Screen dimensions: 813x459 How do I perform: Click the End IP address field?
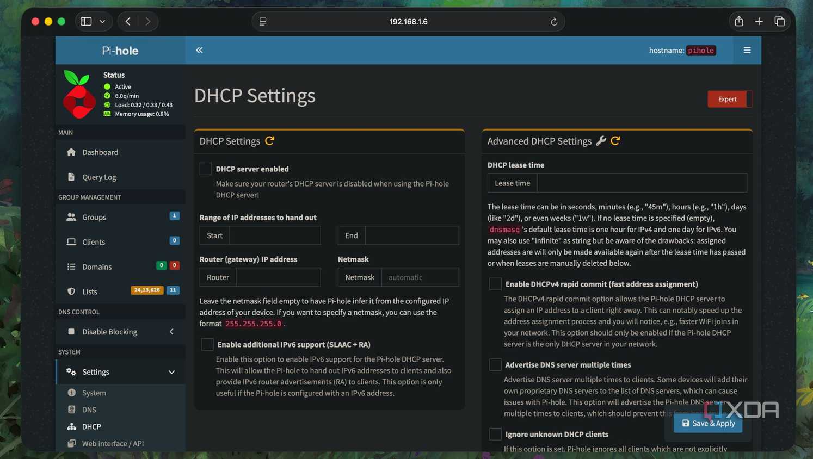(412, 235)
